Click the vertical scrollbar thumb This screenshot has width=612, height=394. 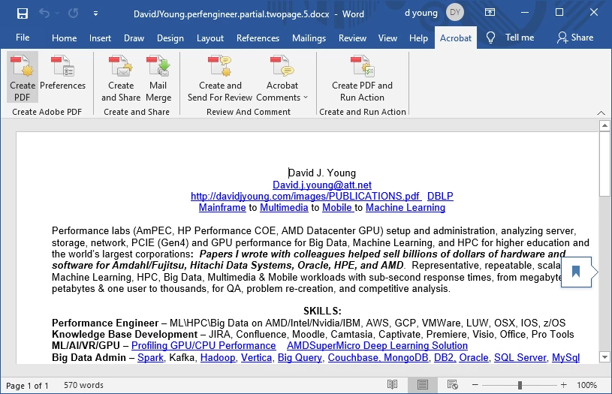point(604,164)
